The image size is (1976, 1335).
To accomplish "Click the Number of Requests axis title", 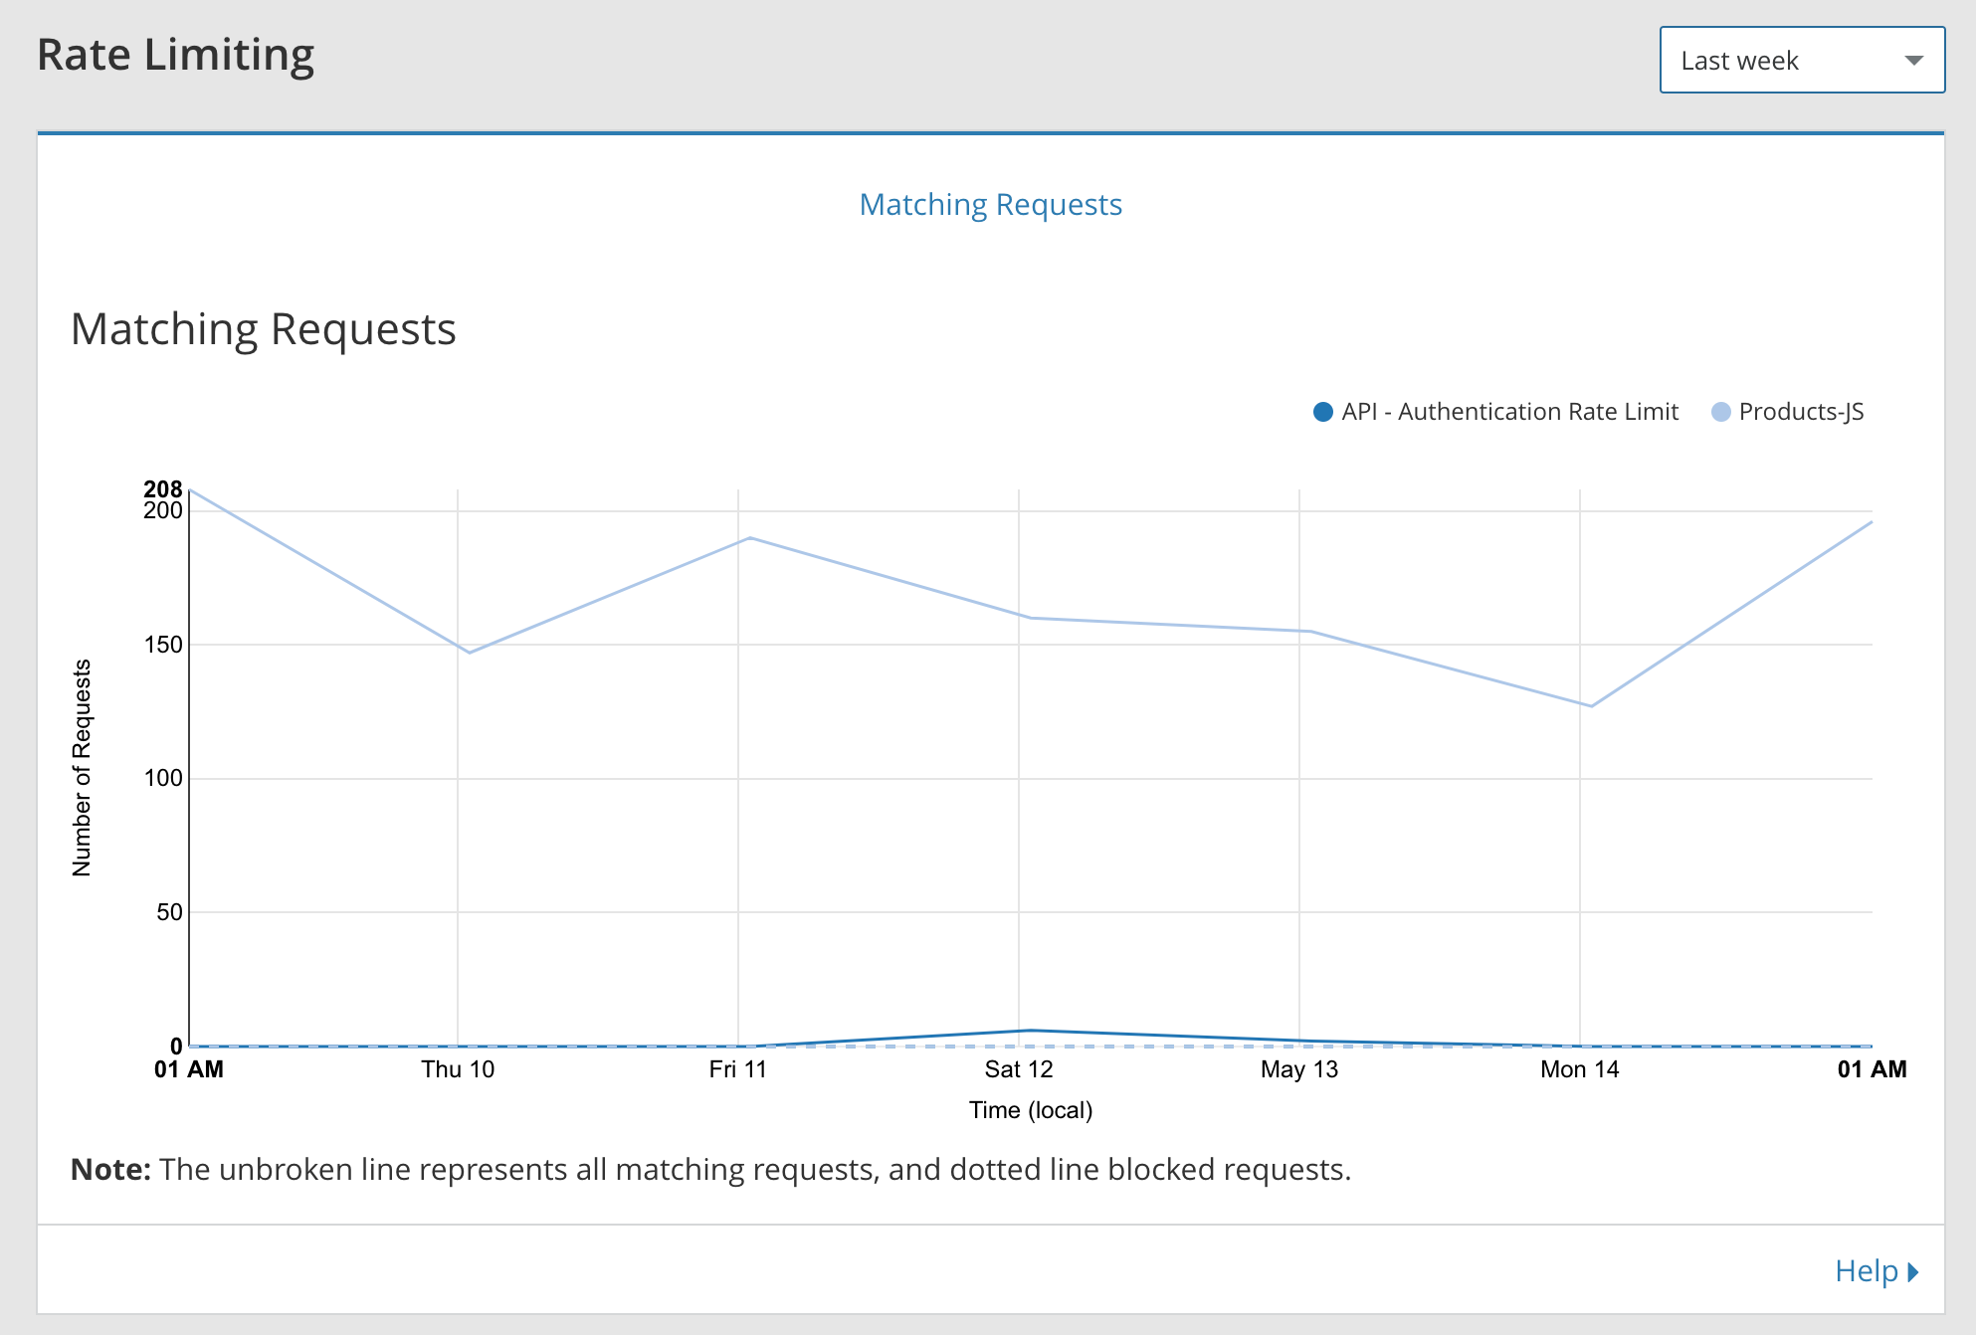I will click(x=82, y=768).
